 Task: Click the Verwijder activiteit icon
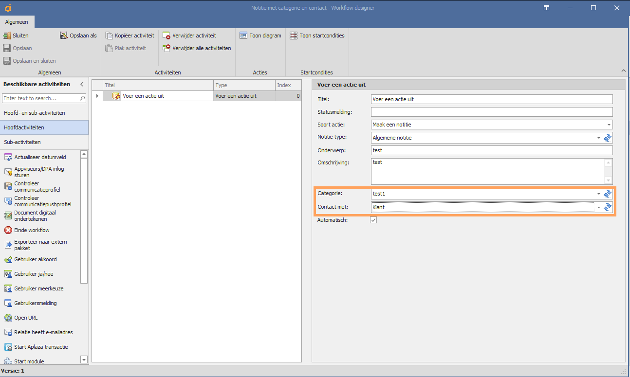point(167,36)
